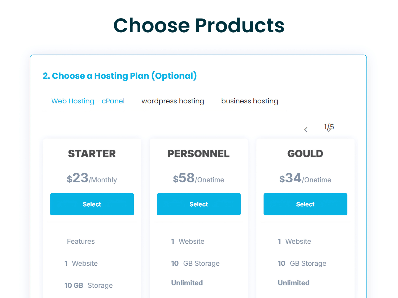Select the STARTER plan
Screen dimensions: 398x298
pyautogui.click(x=92, y=204)
